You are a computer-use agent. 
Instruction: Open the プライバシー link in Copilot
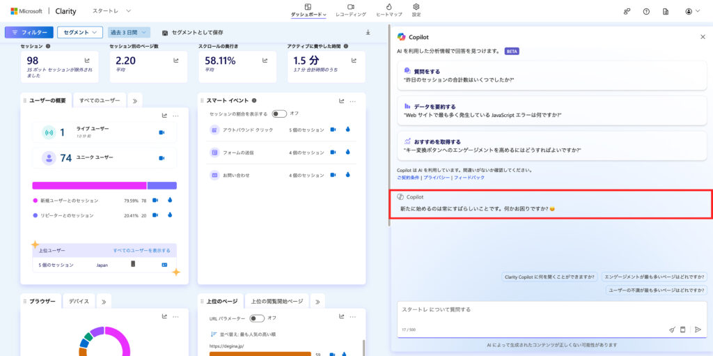tap(437, 178)
